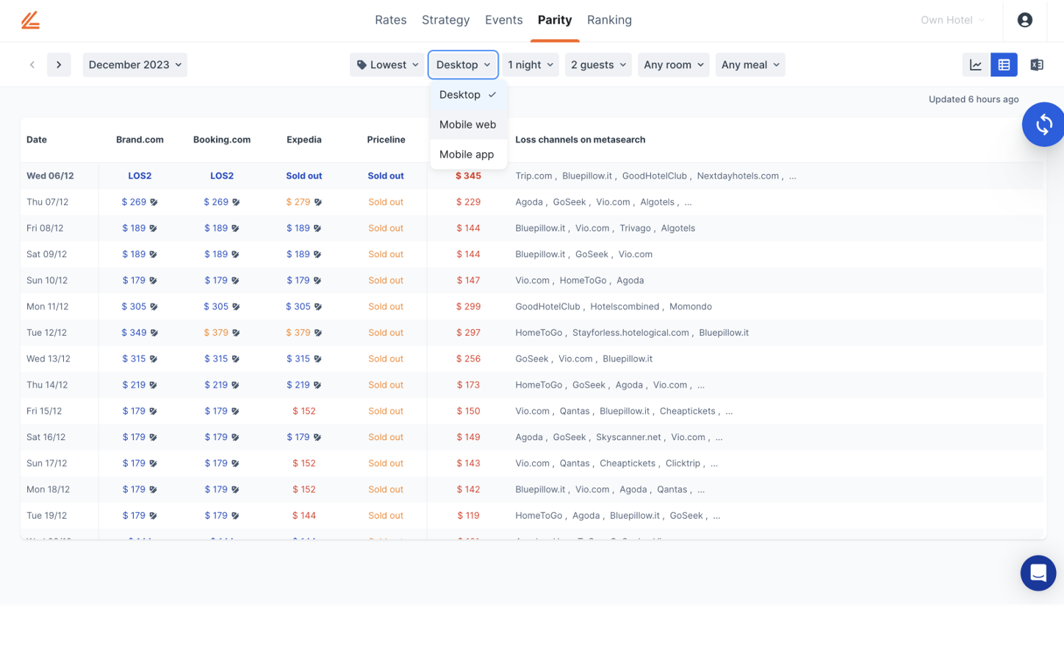This screenshot has height=665, width=1064.
Task: Open the Any meal dropdown
Action: click(x=750, y=65)
